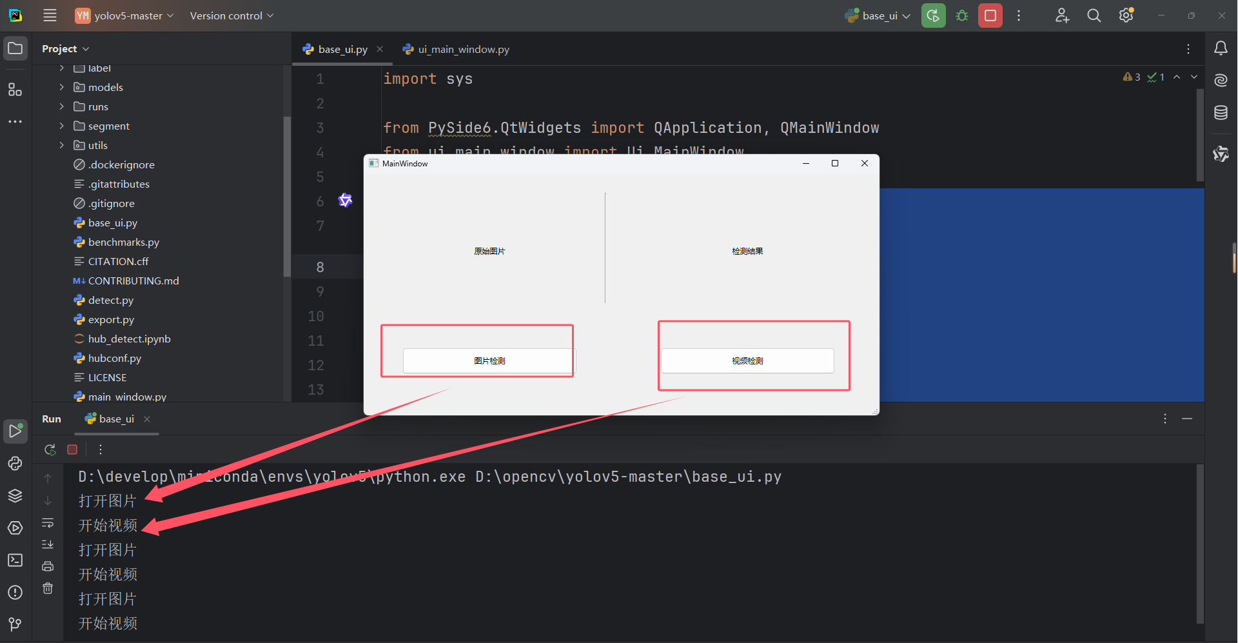1238x643 pixels.
Task: Clear the run console output
Action: click(48, 588)
